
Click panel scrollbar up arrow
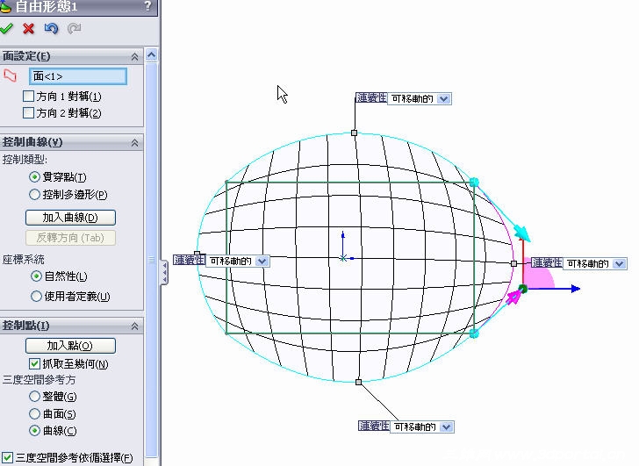coord(152,55)
